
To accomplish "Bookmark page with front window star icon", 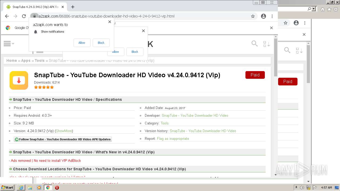I will (253, 16).
